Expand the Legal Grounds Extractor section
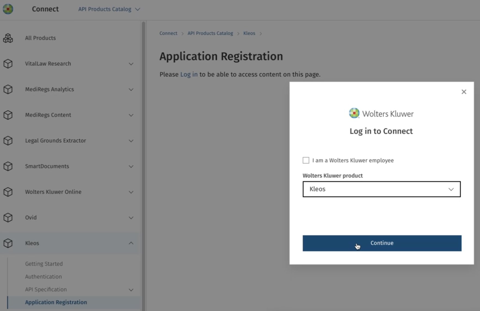 point(131,141)
